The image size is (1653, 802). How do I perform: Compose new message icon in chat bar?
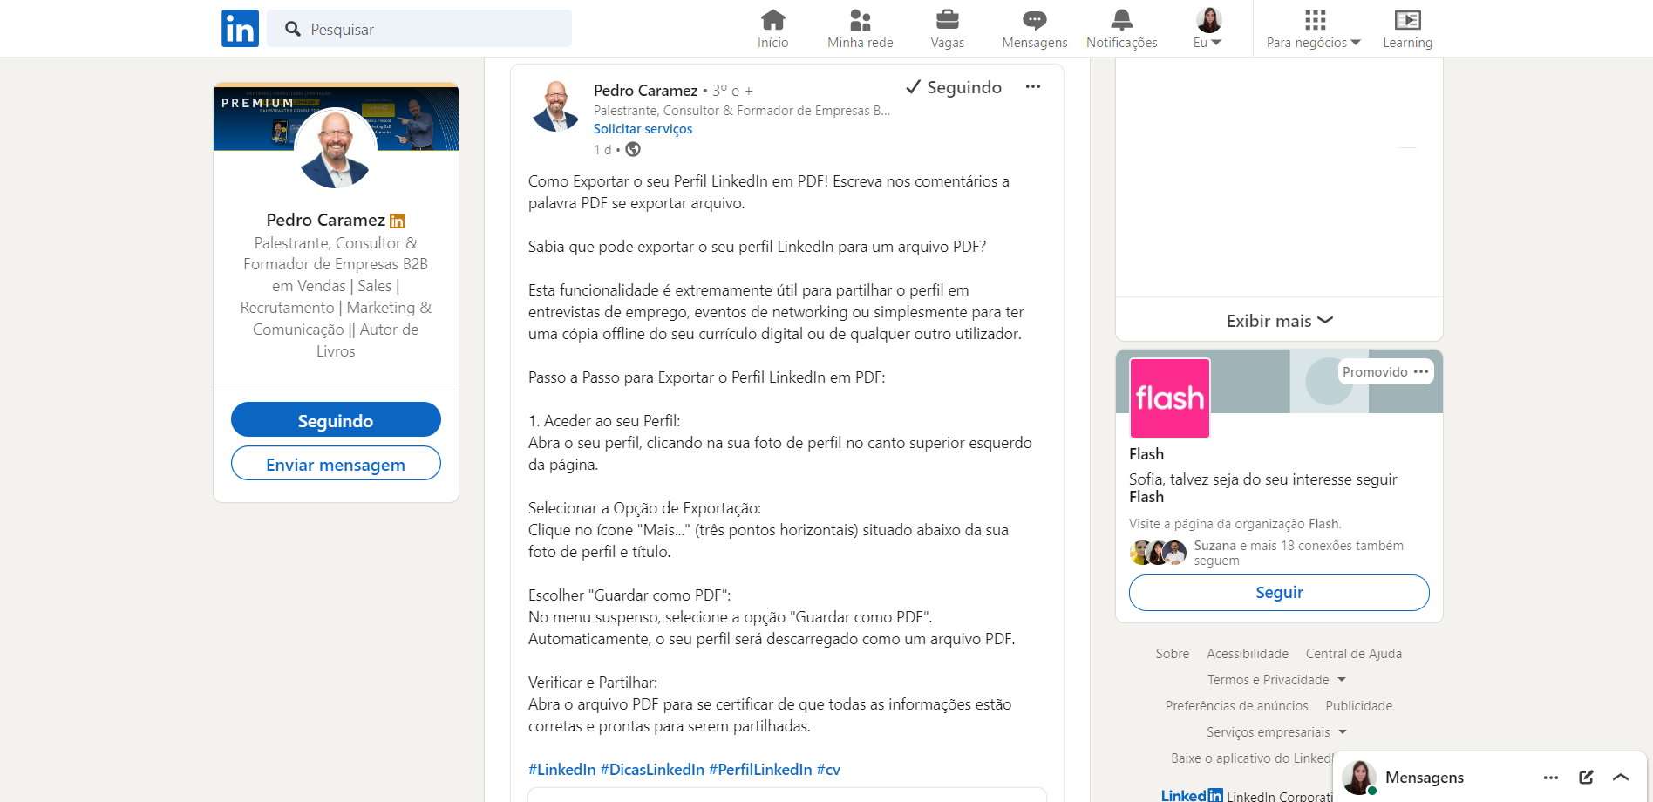tap(1586, 778)
